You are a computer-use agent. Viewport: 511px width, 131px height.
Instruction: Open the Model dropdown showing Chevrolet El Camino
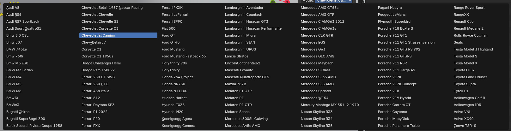pos(334,1)
